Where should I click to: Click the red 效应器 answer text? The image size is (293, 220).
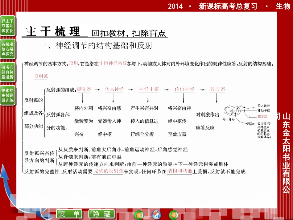[x=217, y=89]
